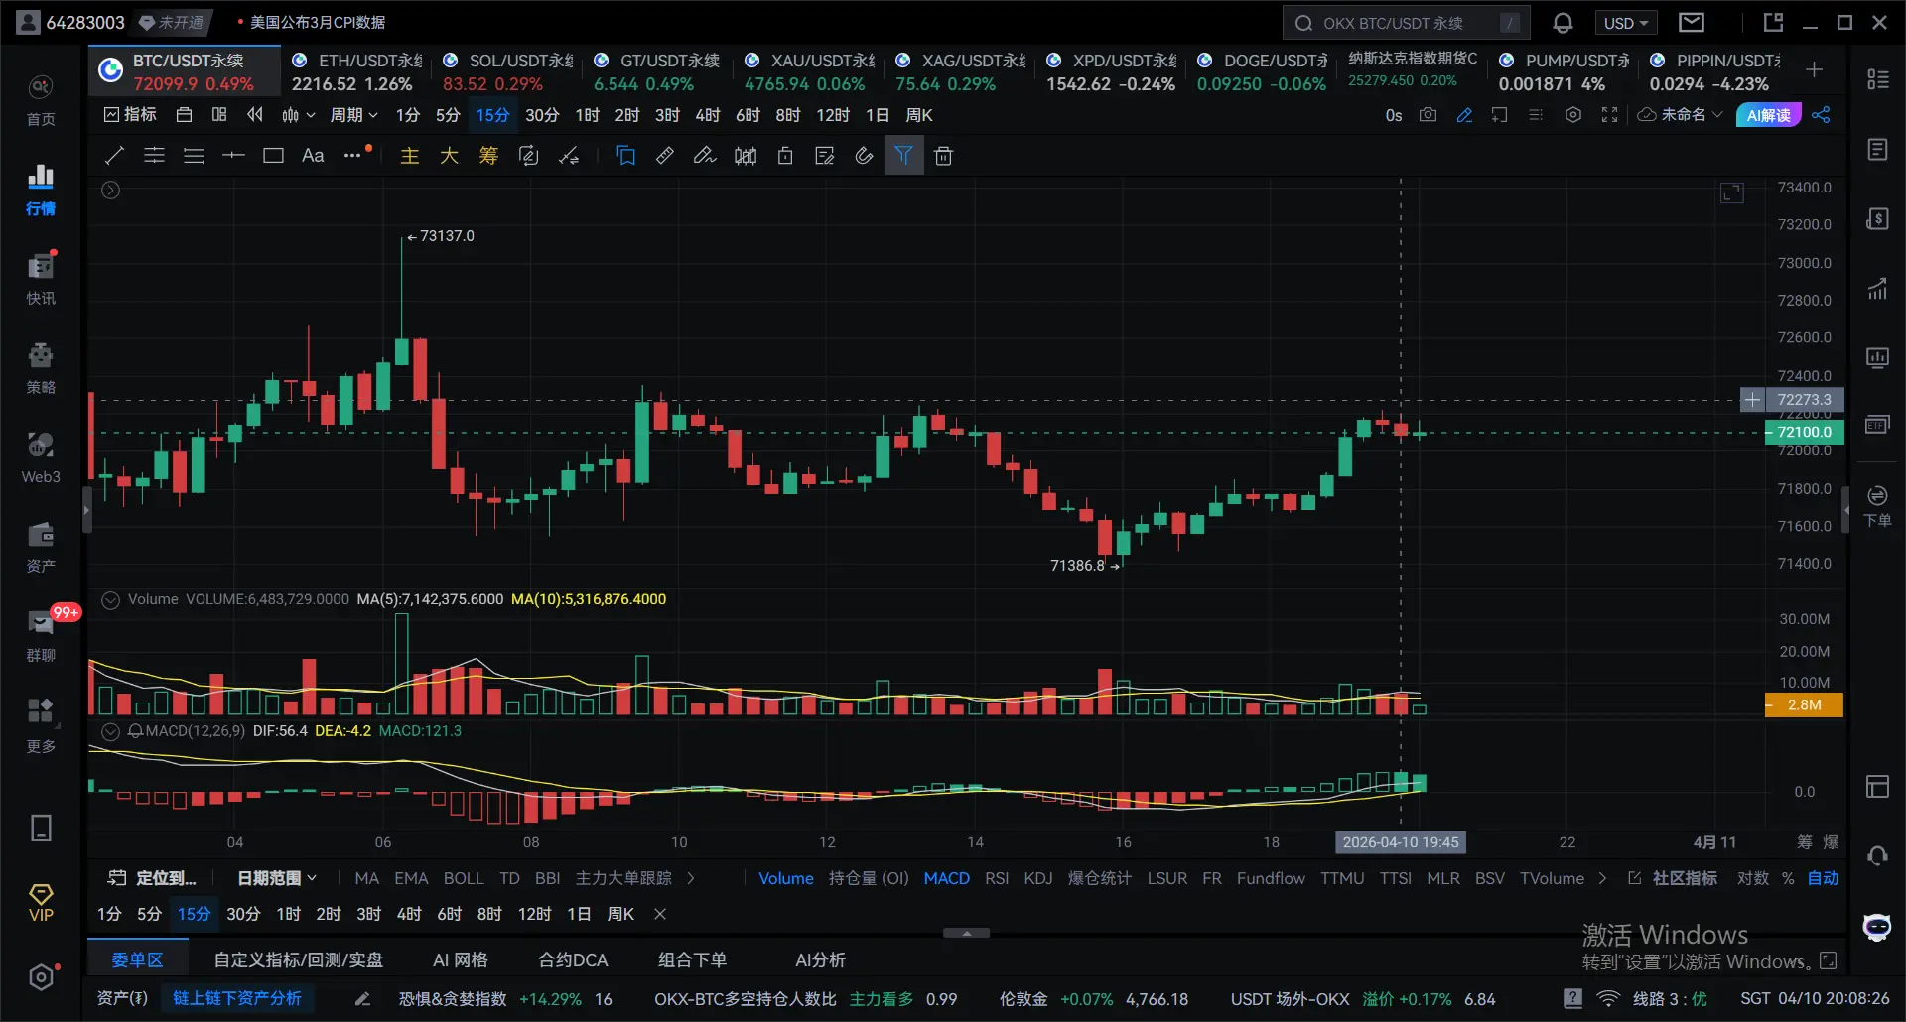Open 链上链下资产分析 link
1906x1022 pixels.
coord(237,998)
